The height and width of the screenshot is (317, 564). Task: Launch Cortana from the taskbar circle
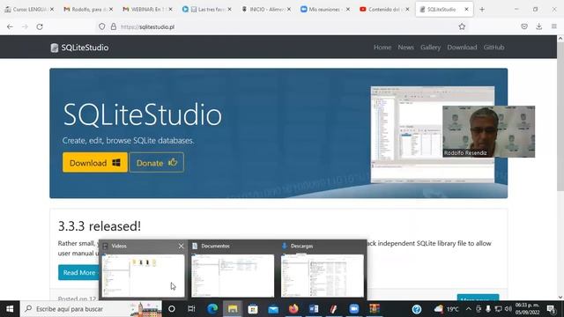click(172, 309)
